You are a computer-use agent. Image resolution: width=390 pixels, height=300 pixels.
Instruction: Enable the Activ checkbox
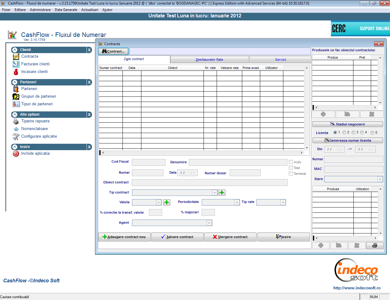click(x=291, y=162)
